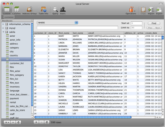This screenshot has height=127, width=165.
Task: Open the Operations dropdown arrow
Action: (x=135, y=11)
